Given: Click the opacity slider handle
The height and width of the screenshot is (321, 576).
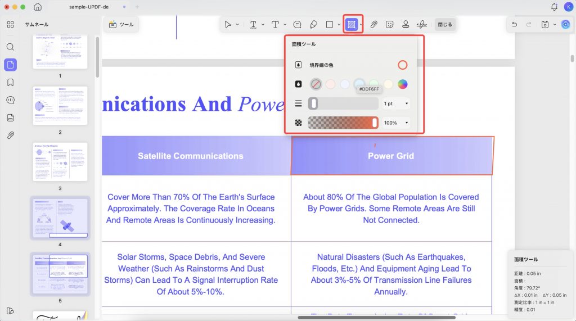Looking at the screenshot, I should pyautogui.click(x=374, y=123).
